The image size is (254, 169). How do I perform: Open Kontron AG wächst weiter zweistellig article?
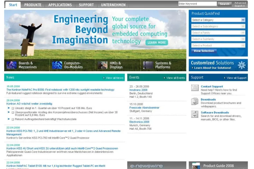(x=29, y=104)
